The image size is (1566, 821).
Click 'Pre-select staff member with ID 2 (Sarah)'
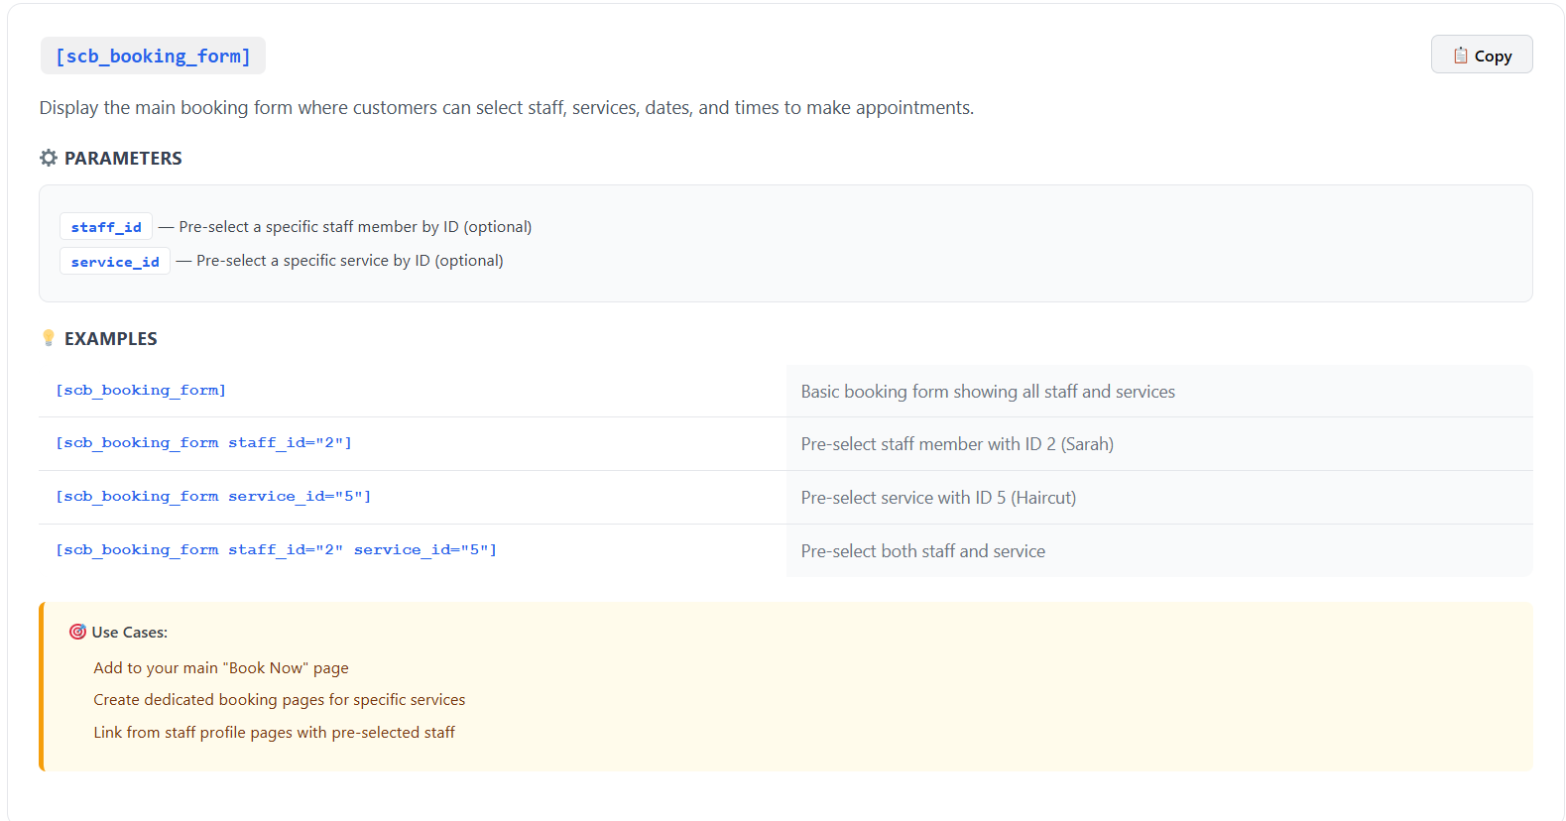(x=957, y=444)
